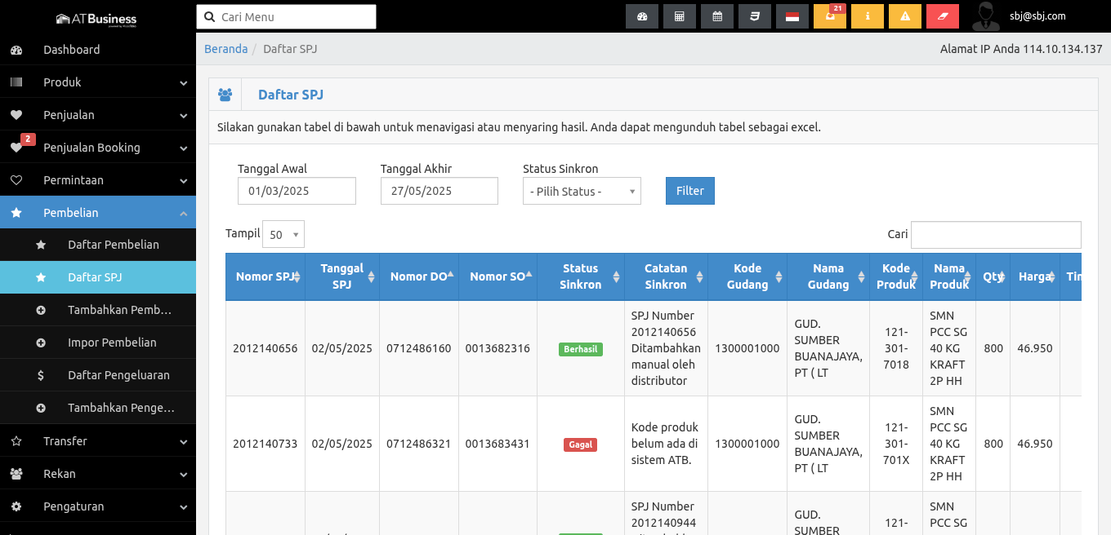1111x535 pixels.
Task: Sort table by Kode Gudang column
Action: (x=747, y=276)
